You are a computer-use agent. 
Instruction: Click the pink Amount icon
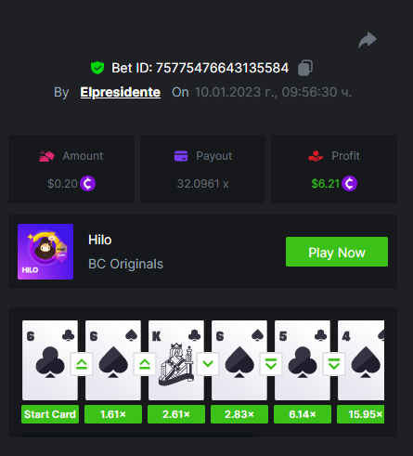(x=46, y=156)
